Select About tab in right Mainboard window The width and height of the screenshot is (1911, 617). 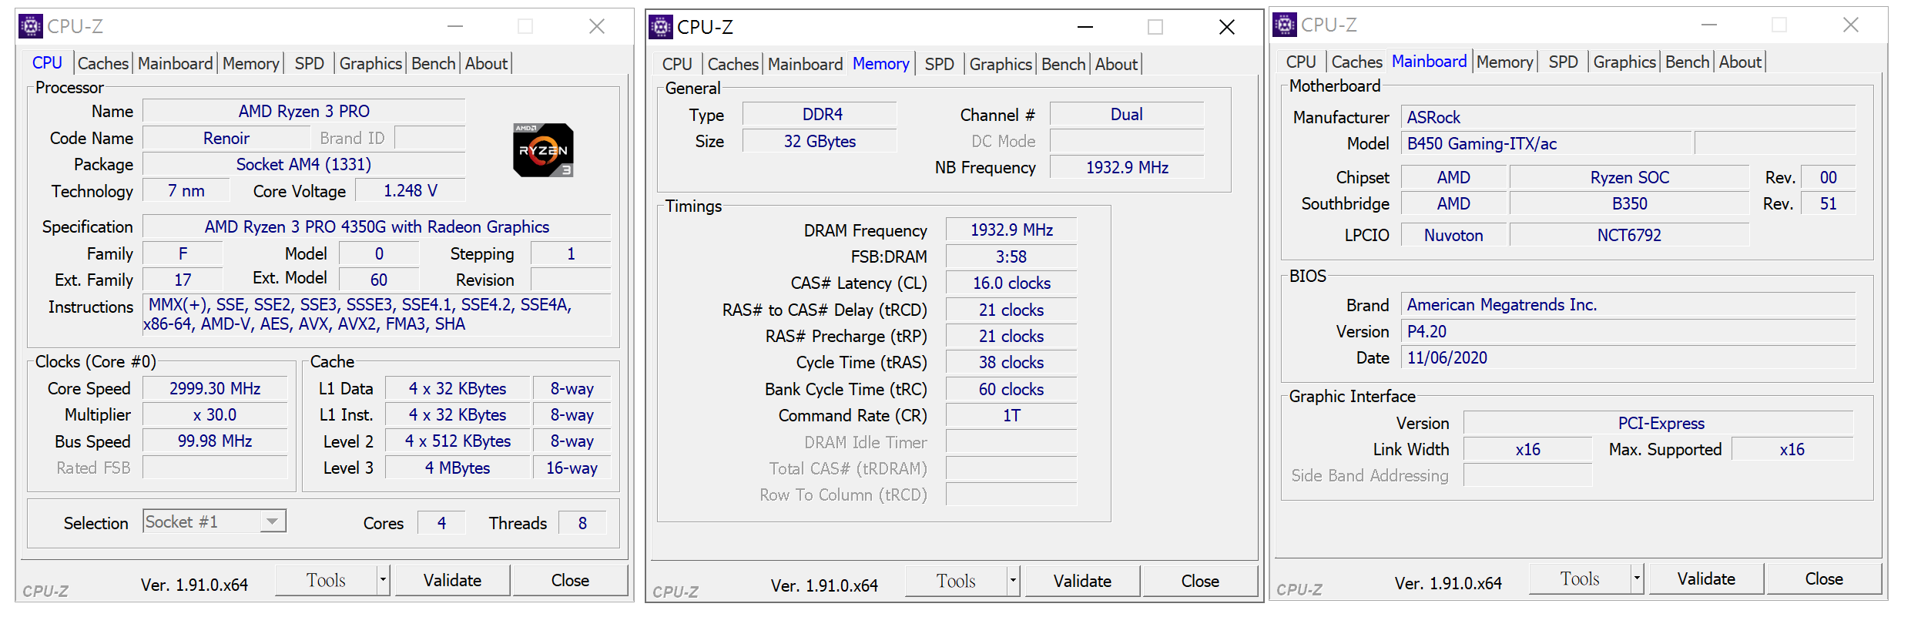click(x=1740, y=62)
